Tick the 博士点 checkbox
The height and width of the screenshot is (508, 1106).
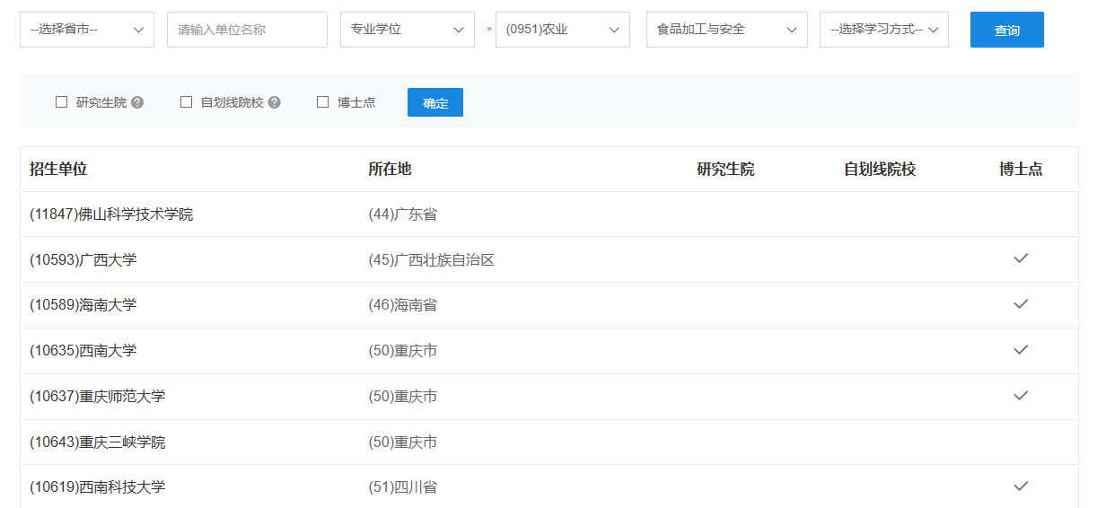click(323, 102)
